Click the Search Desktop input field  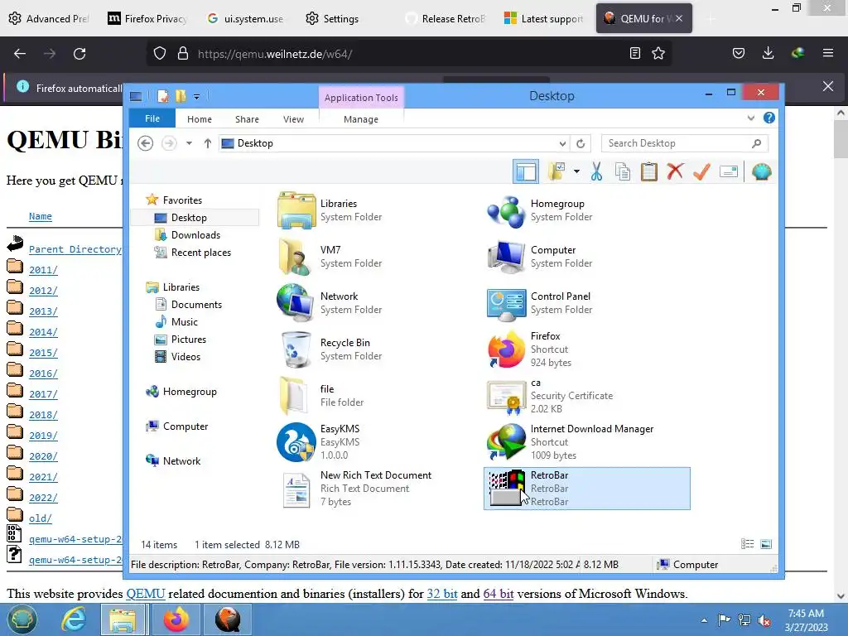[684, 143]
